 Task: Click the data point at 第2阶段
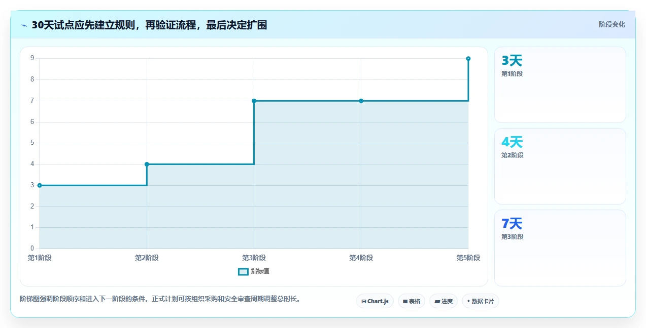pyautogui.click(x=147, y=164)
